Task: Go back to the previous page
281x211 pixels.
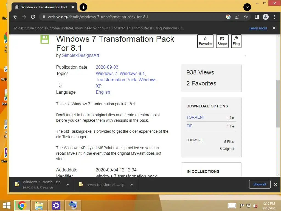Action: (x=15, y=17)
